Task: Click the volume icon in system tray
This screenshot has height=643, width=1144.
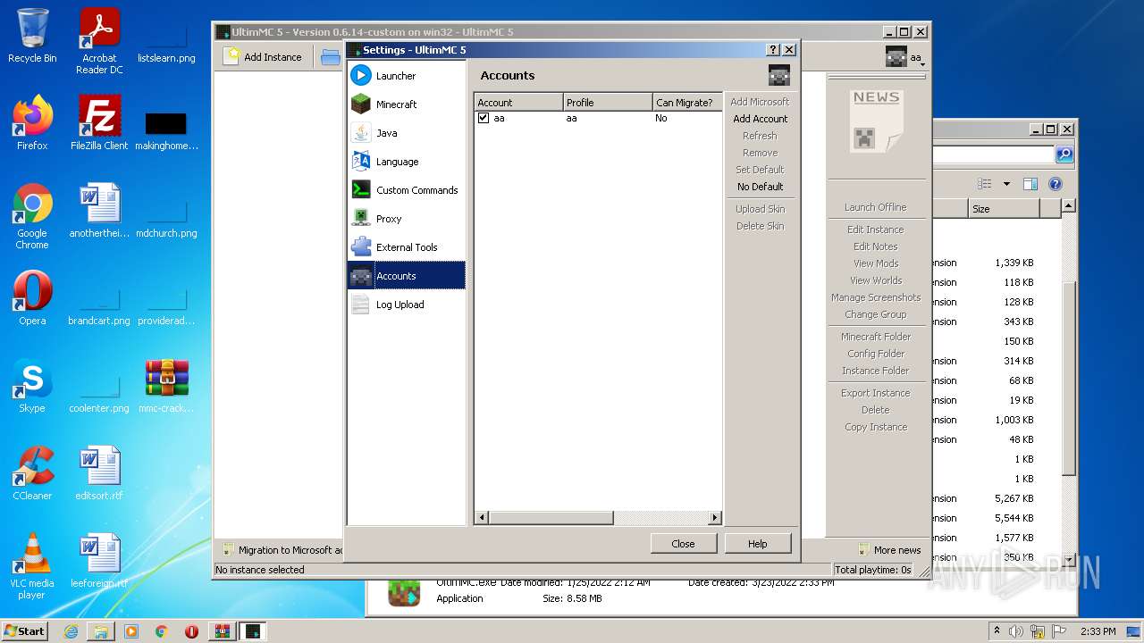Action: click(1016, 631)
